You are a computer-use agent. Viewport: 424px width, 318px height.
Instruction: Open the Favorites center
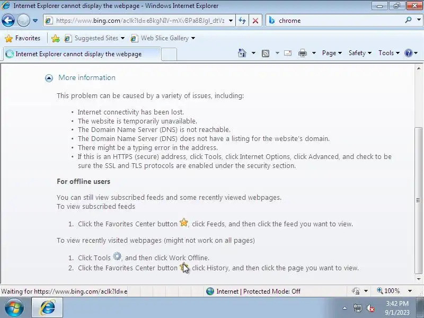coord(23,38)
